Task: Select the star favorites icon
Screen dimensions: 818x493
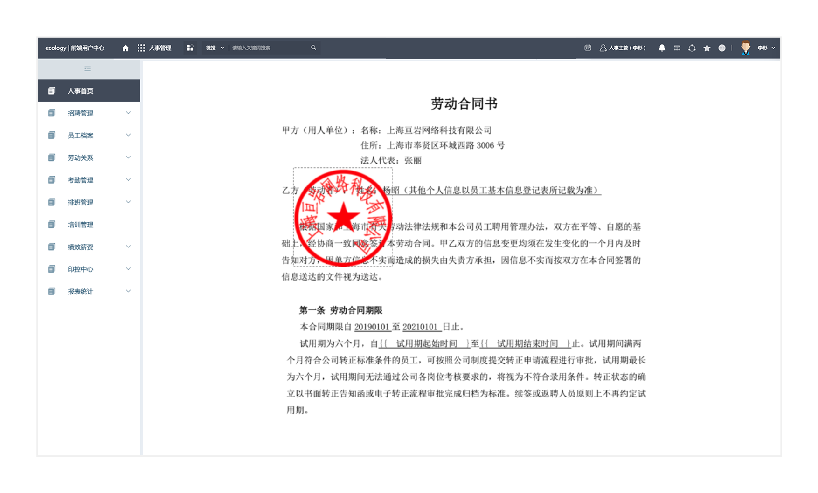Action: 707,48
